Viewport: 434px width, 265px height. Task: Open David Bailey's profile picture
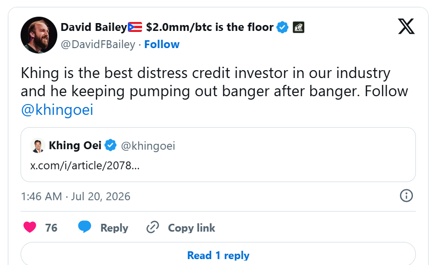[x=39, y=35]
